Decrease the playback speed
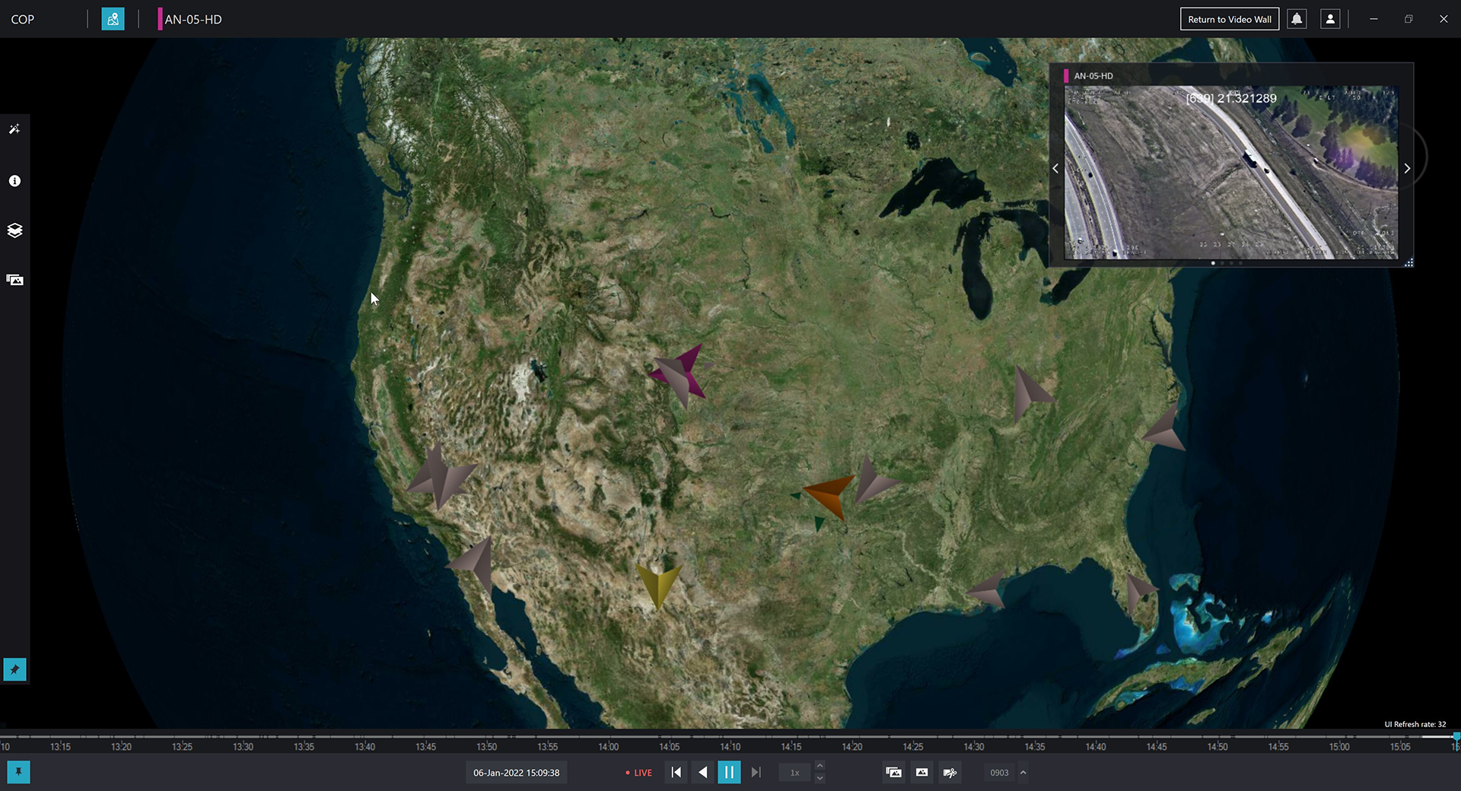Viewport: 1461px width, 791px height. (820, 778)
